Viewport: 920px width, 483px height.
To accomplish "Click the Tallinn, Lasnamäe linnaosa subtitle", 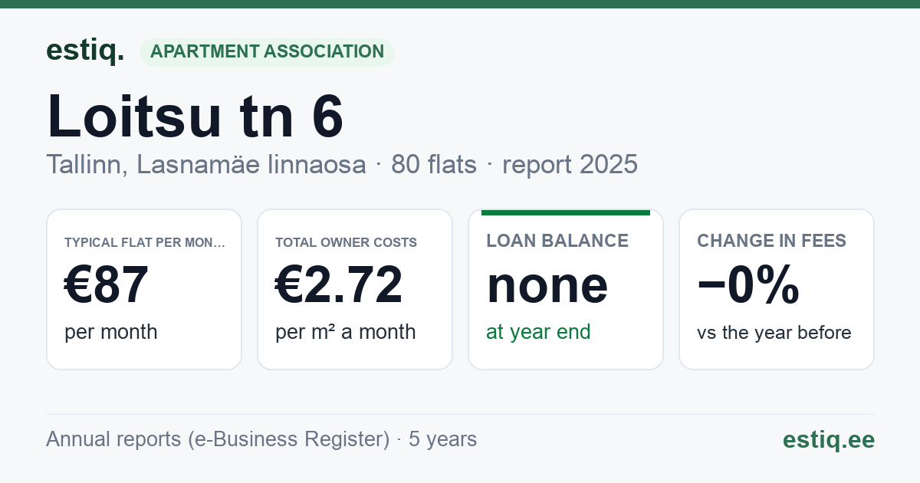I will click(x=206, y=164).
